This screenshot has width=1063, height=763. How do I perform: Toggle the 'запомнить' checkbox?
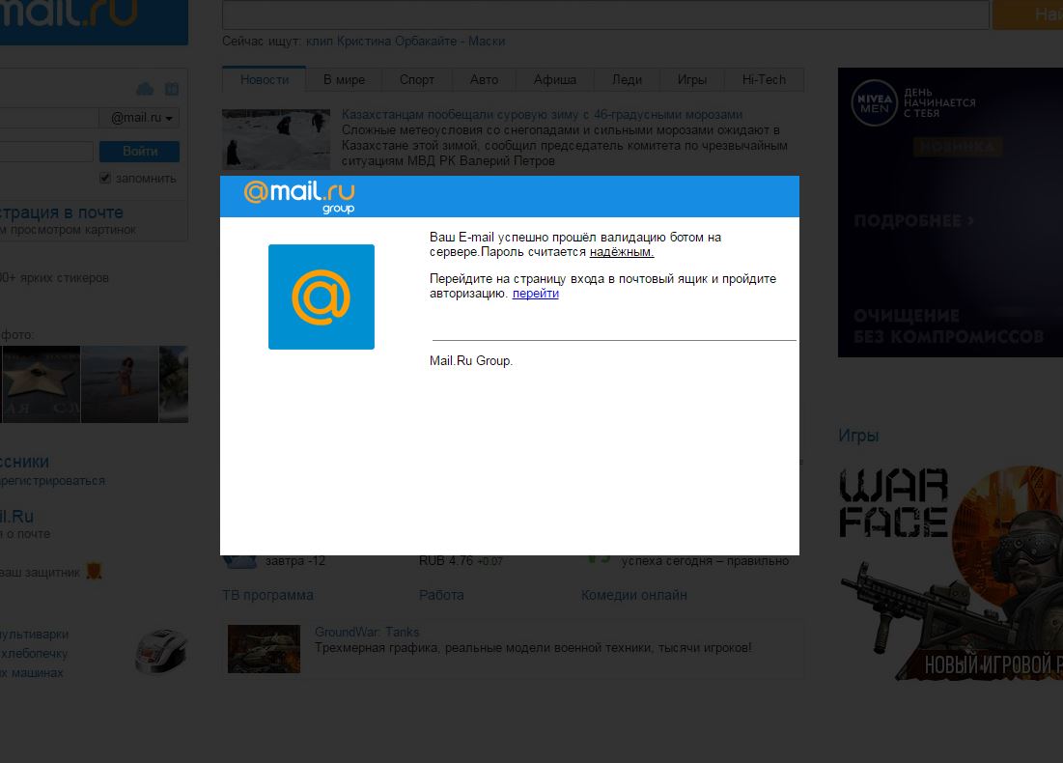105,178
